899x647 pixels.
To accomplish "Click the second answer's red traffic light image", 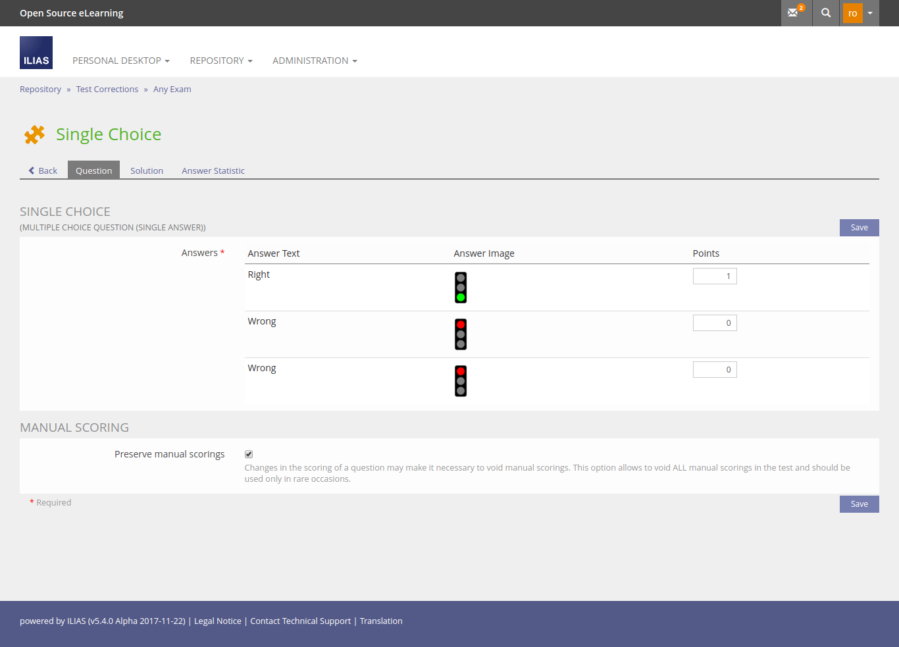I will (x=461, y=334).
